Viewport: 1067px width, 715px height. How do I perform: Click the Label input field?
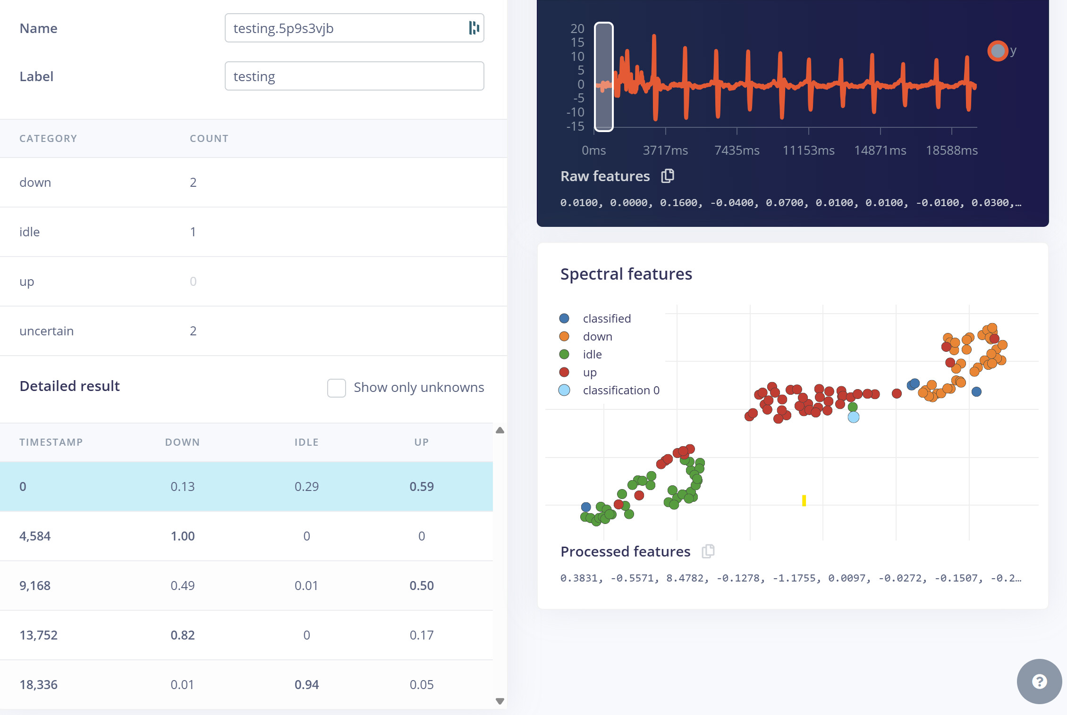[x=354, y=76]
